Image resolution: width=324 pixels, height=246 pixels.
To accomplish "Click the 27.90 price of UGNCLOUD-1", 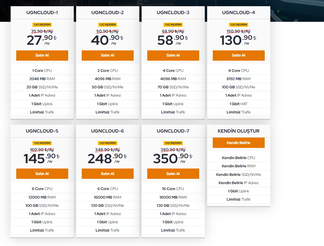I will click(x=42, y=40).
